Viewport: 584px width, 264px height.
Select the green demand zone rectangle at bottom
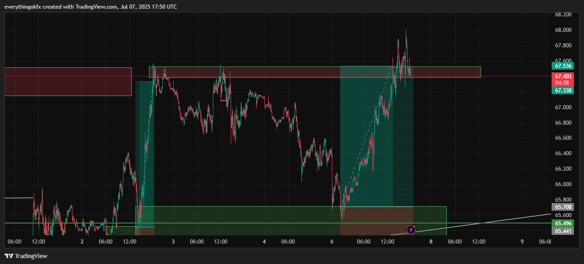click(x=291, y=221)
